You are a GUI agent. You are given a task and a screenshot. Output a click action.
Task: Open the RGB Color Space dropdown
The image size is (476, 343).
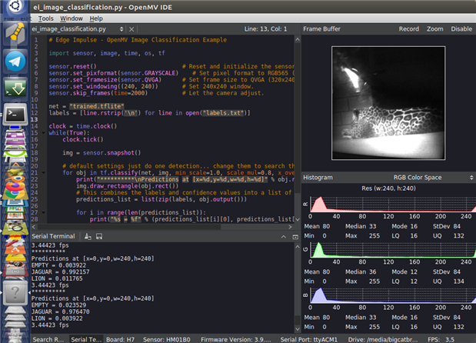[x=419, y=177]
